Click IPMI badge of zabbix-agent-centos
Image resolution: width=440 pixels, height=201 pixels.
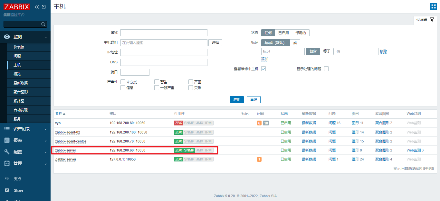[209, 141]
